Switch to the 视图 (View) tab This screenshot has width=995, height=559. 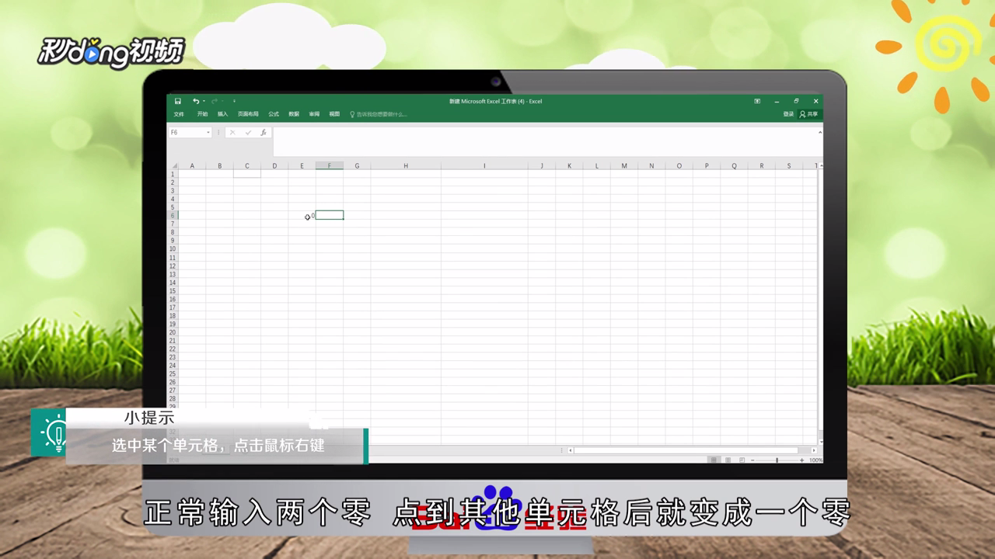(x=334, y=114)
